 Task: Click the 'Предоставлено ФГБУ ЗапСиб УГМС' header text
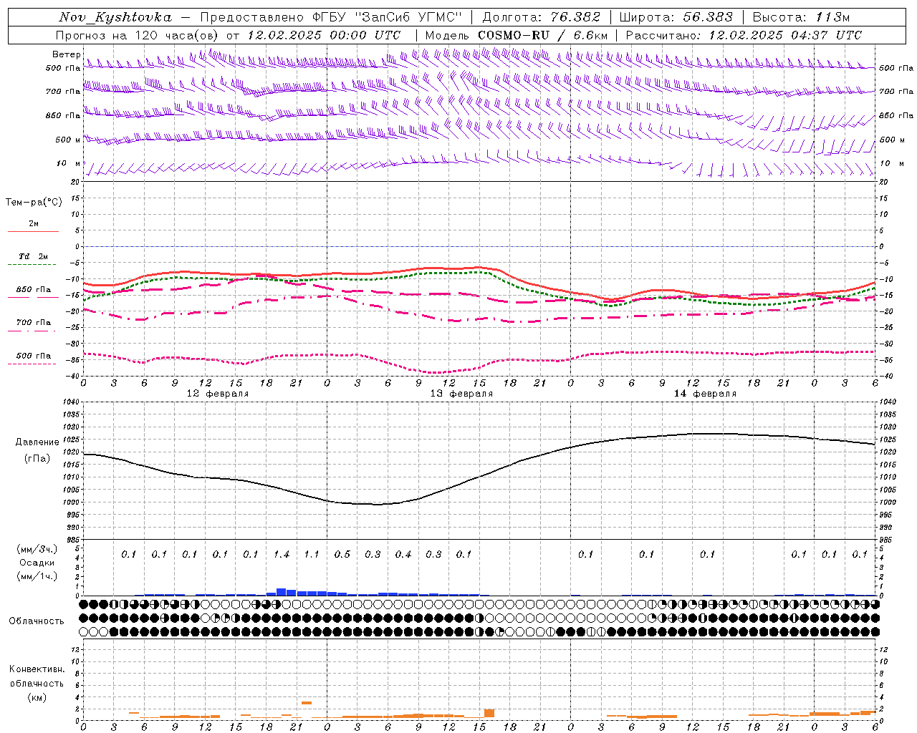332,17
